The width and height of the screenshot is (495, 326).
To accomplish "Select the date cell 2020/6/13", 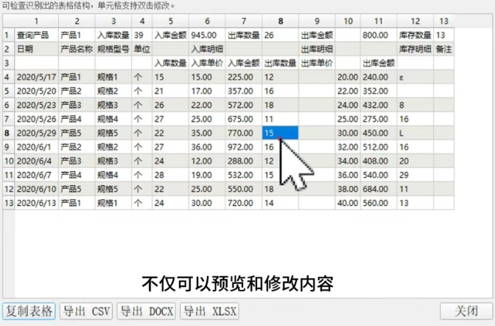I will pos(36,203).
